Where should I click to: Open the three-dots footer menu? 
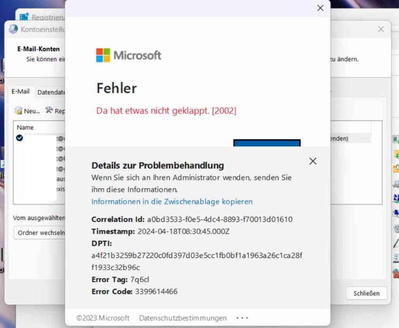tap(242, 318)
